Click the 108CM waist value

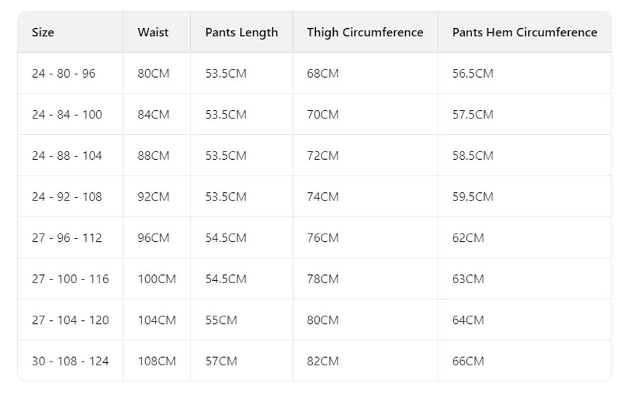157,361
